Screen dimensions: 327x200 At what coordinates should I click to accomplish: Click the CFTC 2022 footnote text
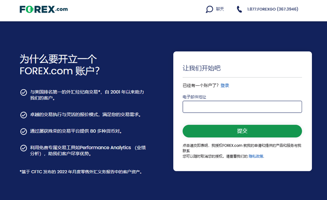tap(81, 172)
